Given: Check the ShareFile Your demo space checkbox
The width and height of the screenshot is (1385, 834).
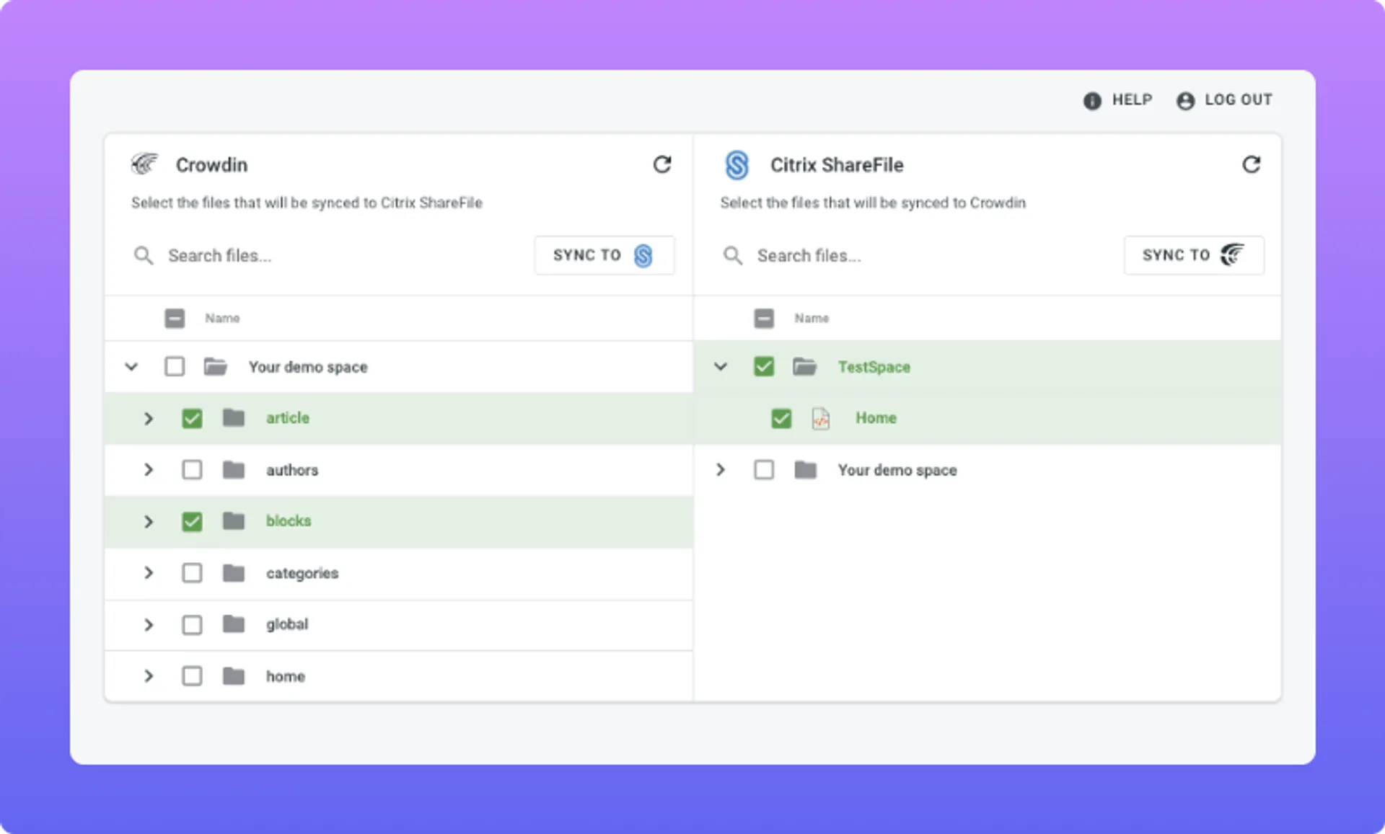Looking at the screenshot, I should tap(764, 470).
